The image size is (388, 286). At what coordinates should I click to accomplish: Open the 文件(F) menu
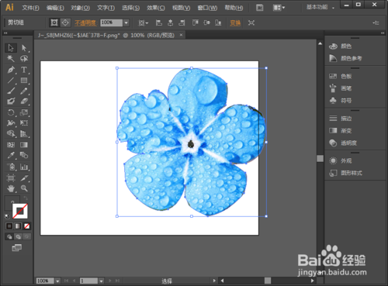pos(30,8)
